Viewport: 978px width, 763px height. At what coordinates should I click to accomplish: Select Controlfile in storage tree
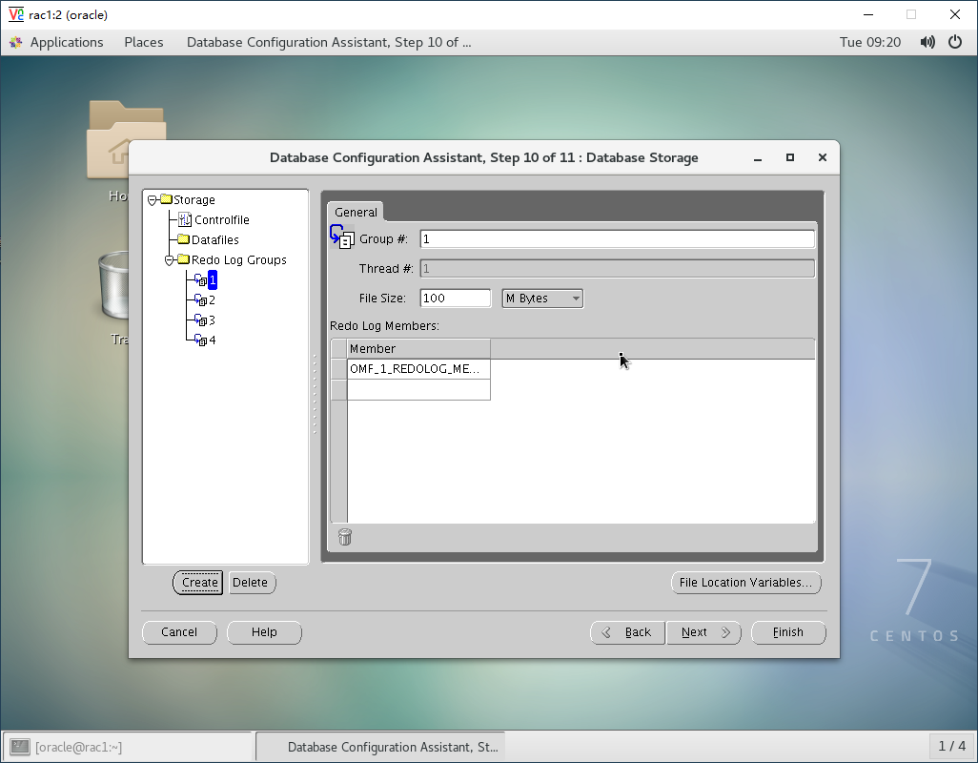tap(221, 219)
